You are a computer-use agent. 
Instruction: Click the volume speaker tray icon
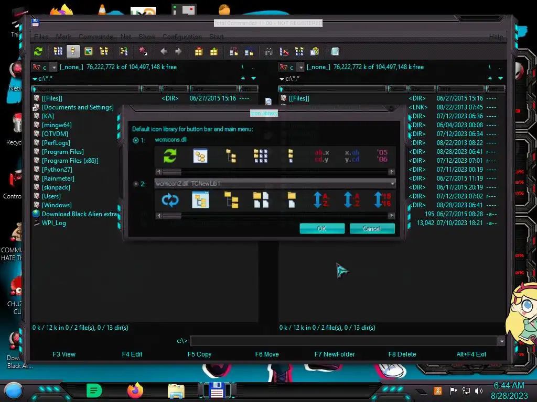click(478, 390)
